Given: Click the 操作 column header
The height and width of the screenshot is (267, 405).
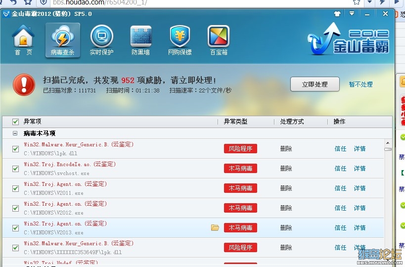Looking at the screenshot, I should click(339, 121).
